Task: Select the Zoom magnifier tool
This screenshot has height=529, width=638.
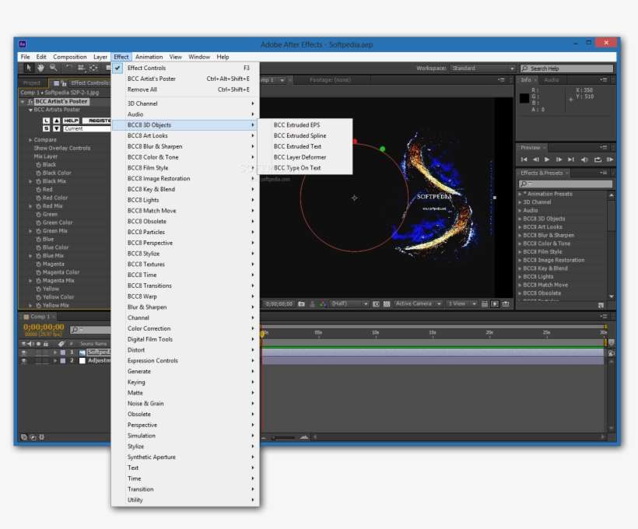Action: coord(54,68)
